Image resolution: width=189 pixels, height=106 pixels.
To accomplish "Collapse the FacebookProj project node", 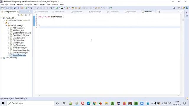I will pos(2,18).
